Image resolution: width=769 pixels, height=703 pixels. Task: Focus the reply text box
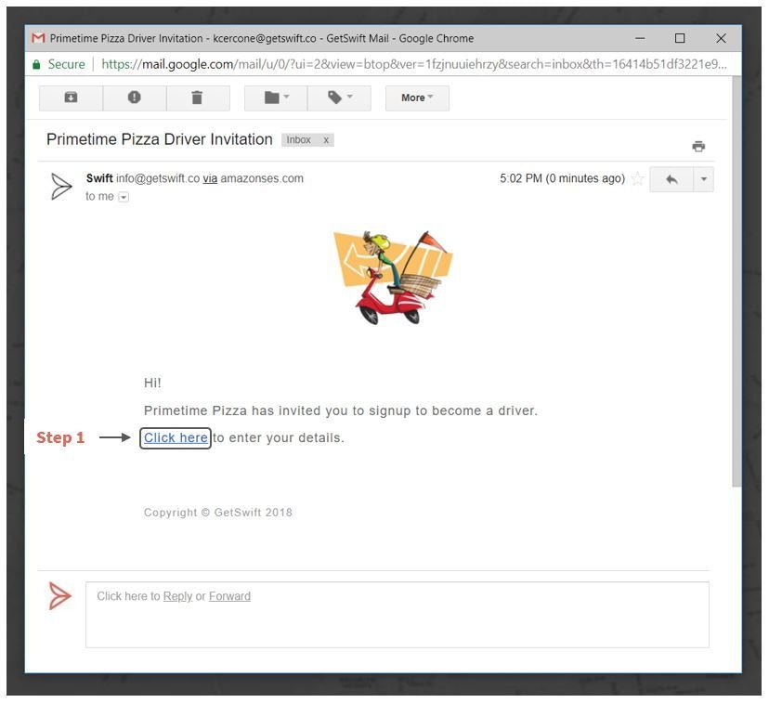(398, 616)
